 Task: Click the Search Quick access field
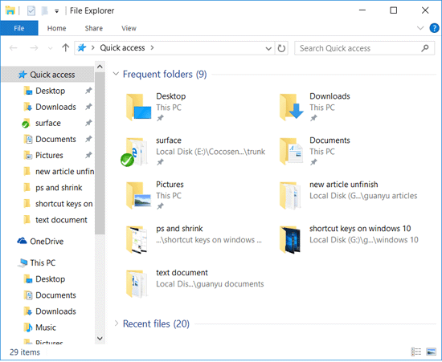click(x=364, y=48)
